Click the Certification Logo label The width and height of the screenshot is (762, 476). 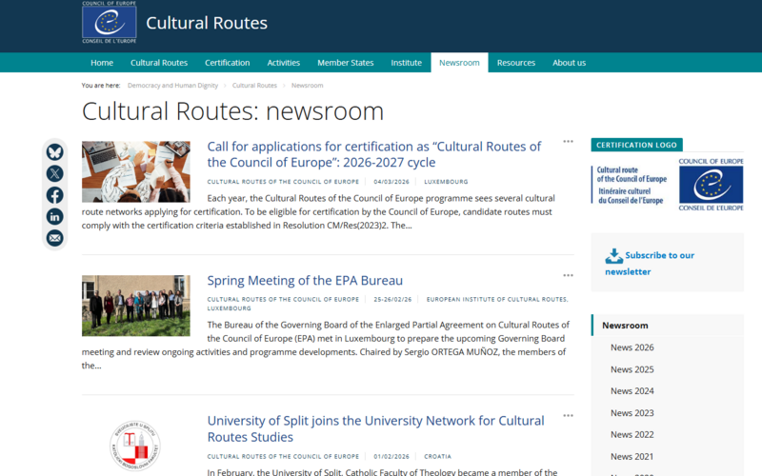(x=636, y=145)
